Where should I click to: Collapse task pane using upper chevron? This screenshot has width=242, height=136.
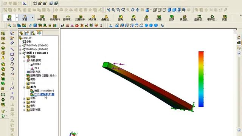[239, 53]
